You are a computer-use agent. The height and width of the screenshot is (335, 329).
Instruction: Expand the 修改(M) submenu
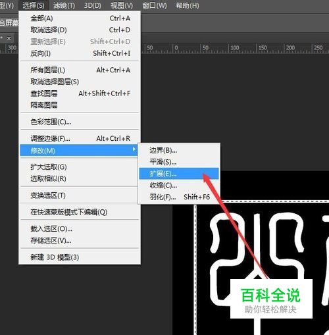point(79,151)
